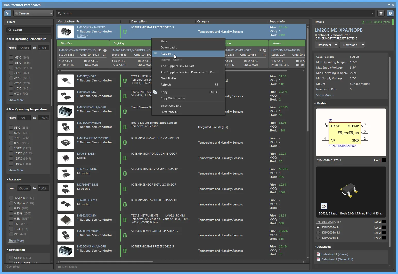The width and height of the screenshot is (398, 274).
Task: Click component icon beside LM26LVCISDX-125/NOPB
Action: click(125, 143)
